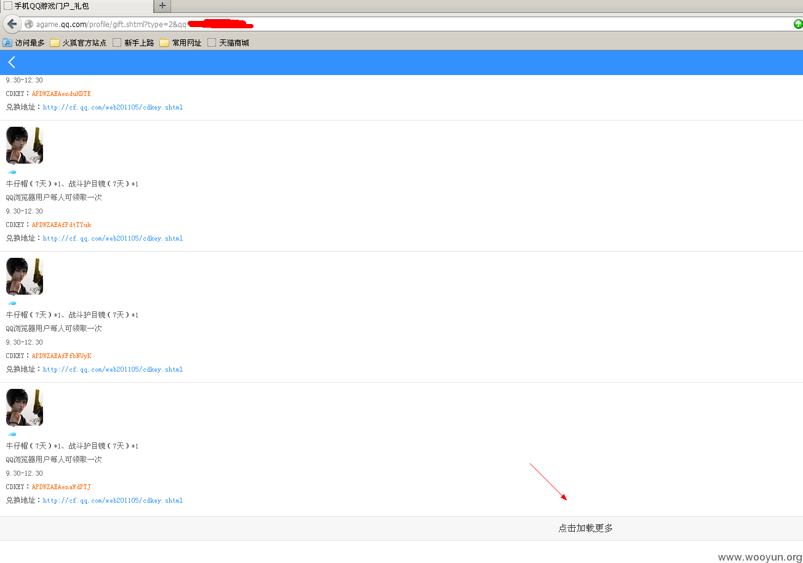This screenshot has height=563, width=803.
Task: Tap the white back chevron in blue header
Action: point(12,62)
